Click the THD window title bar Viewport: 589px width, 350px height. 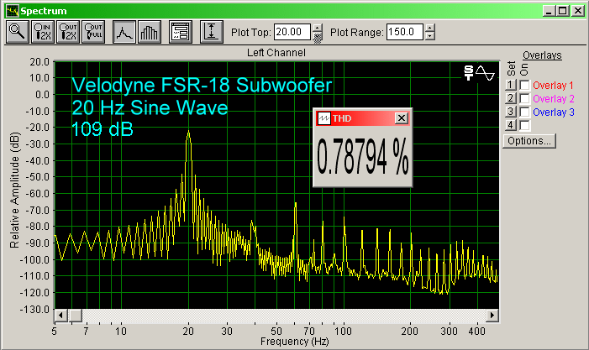(362, 118)
